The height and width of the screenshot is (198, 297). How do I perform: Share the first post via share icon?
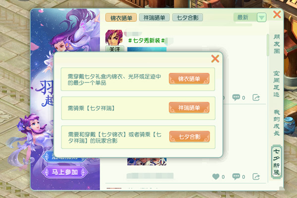tap(256, 98)
